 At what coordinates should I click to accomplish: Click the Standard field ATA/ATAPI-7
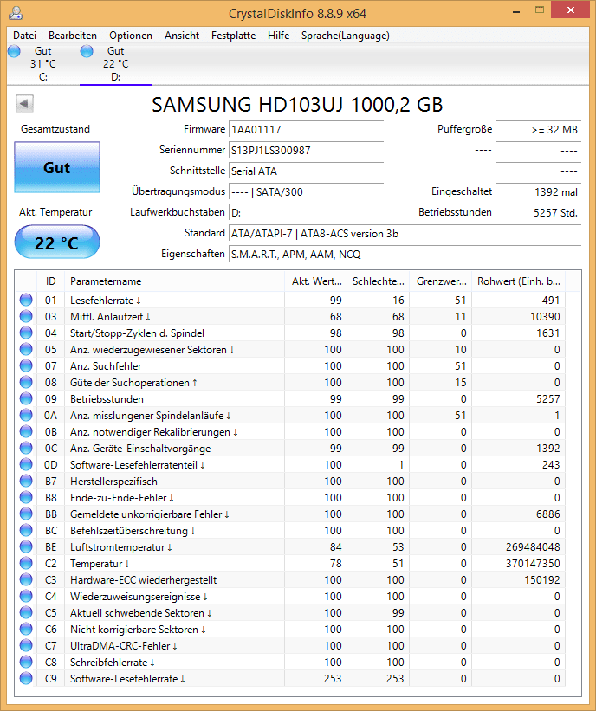point(405,234)
